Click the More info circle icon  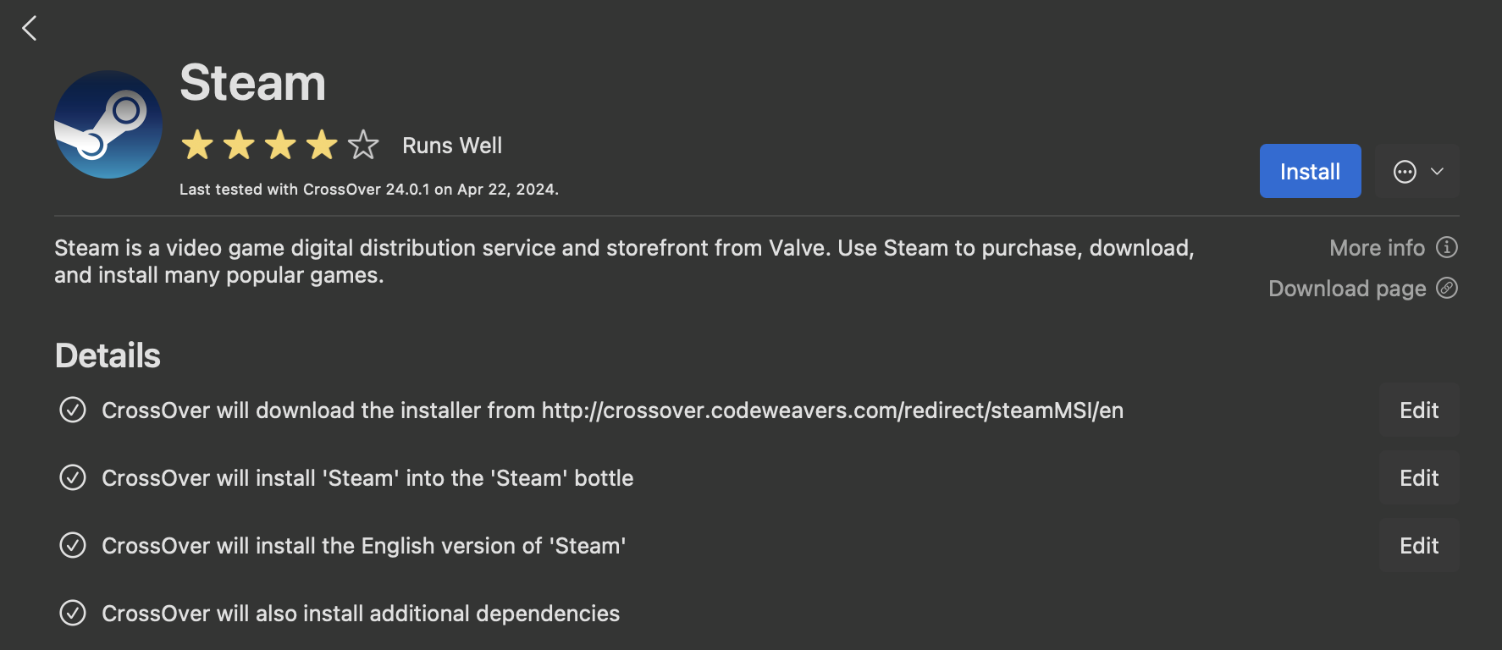coord(1447,247)
